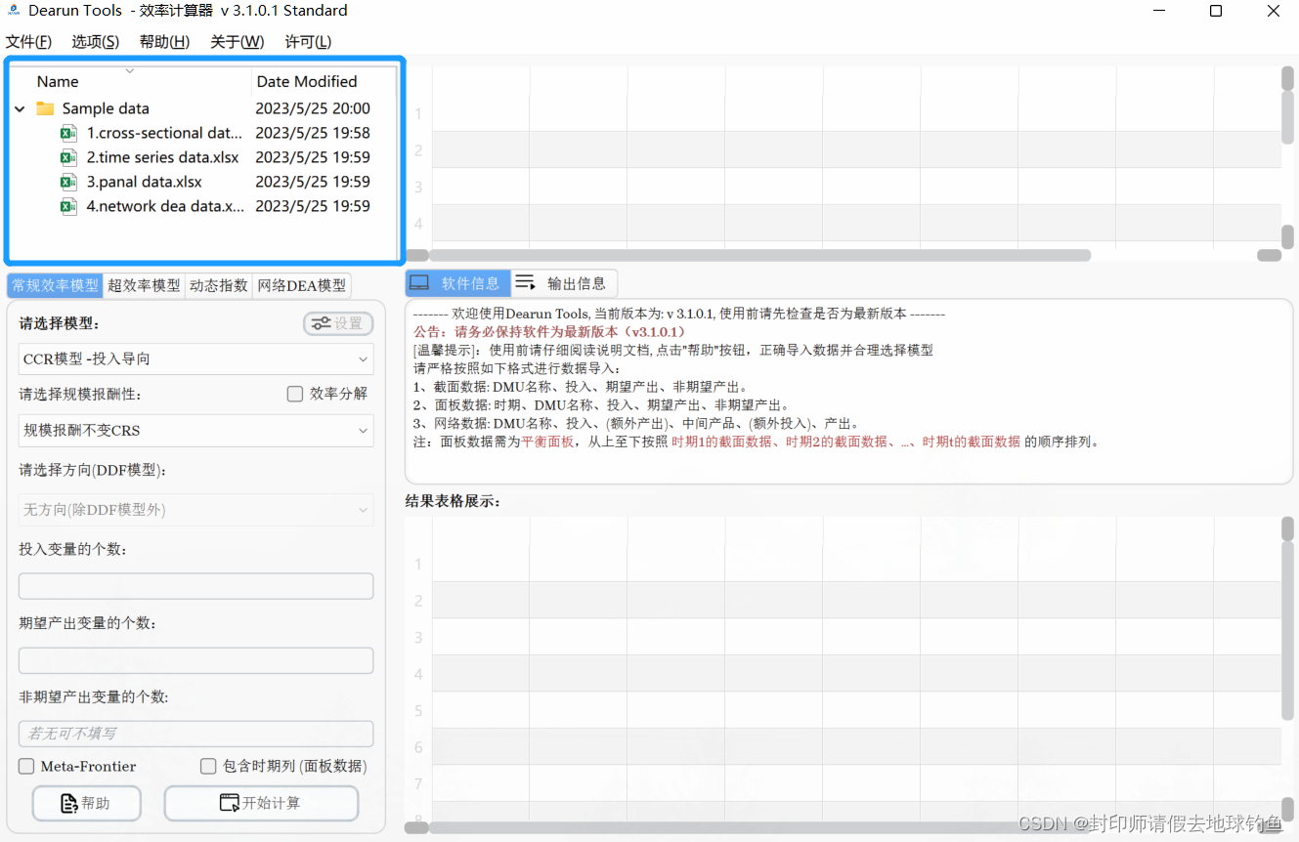Click the Excel icon beside 4.network dea data file

point(67,206)
